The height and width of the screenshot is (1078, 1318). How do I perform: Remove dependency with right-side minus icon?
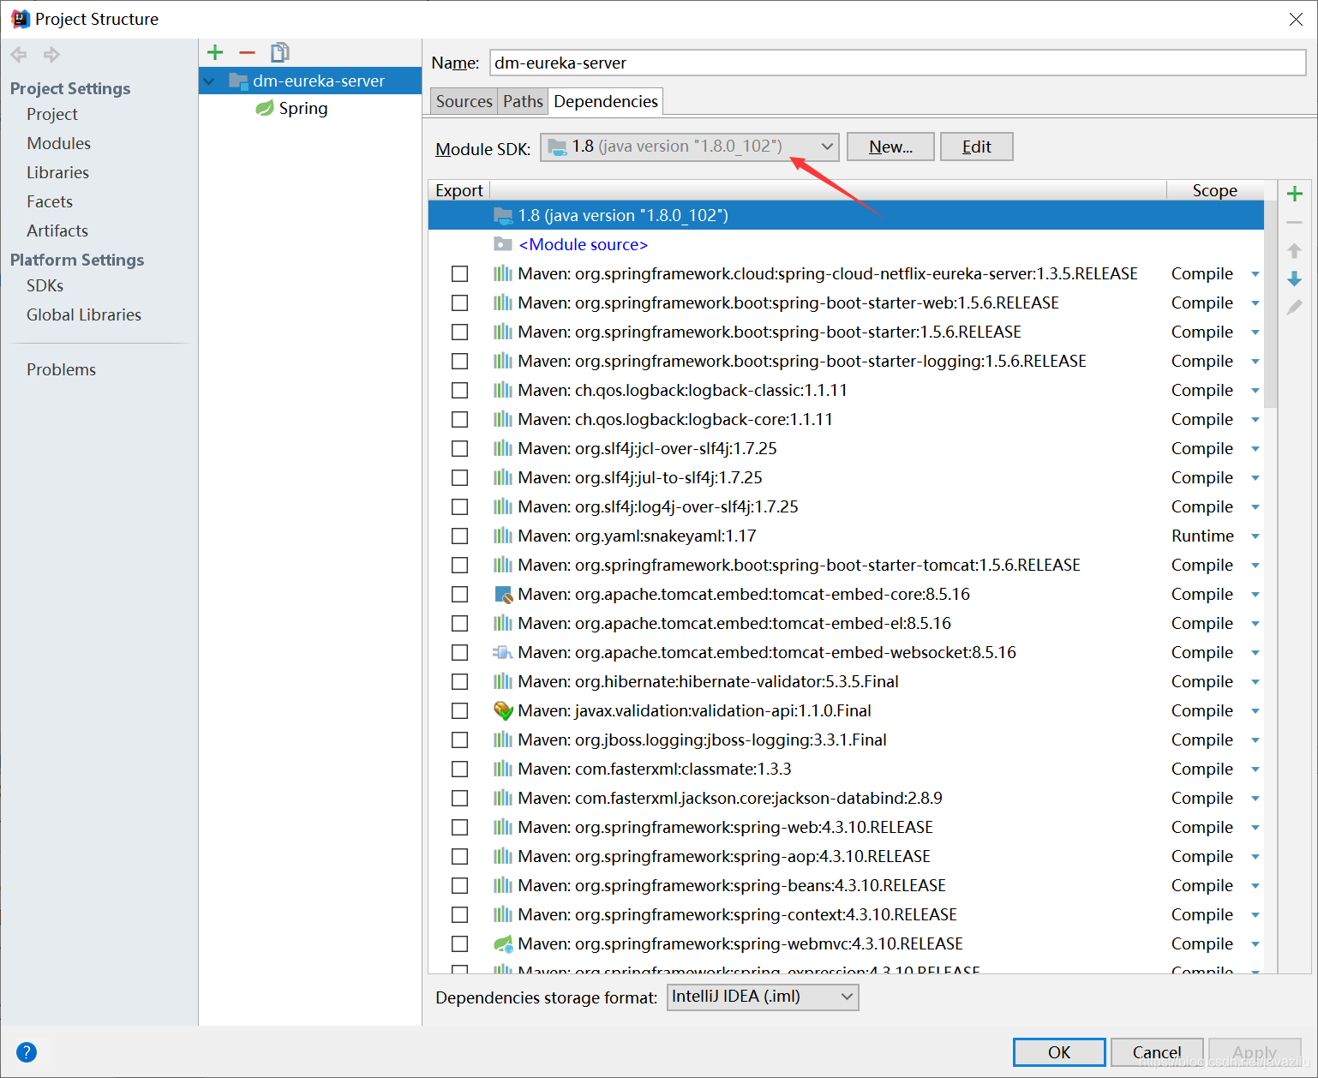click(x=1295, y=223)
